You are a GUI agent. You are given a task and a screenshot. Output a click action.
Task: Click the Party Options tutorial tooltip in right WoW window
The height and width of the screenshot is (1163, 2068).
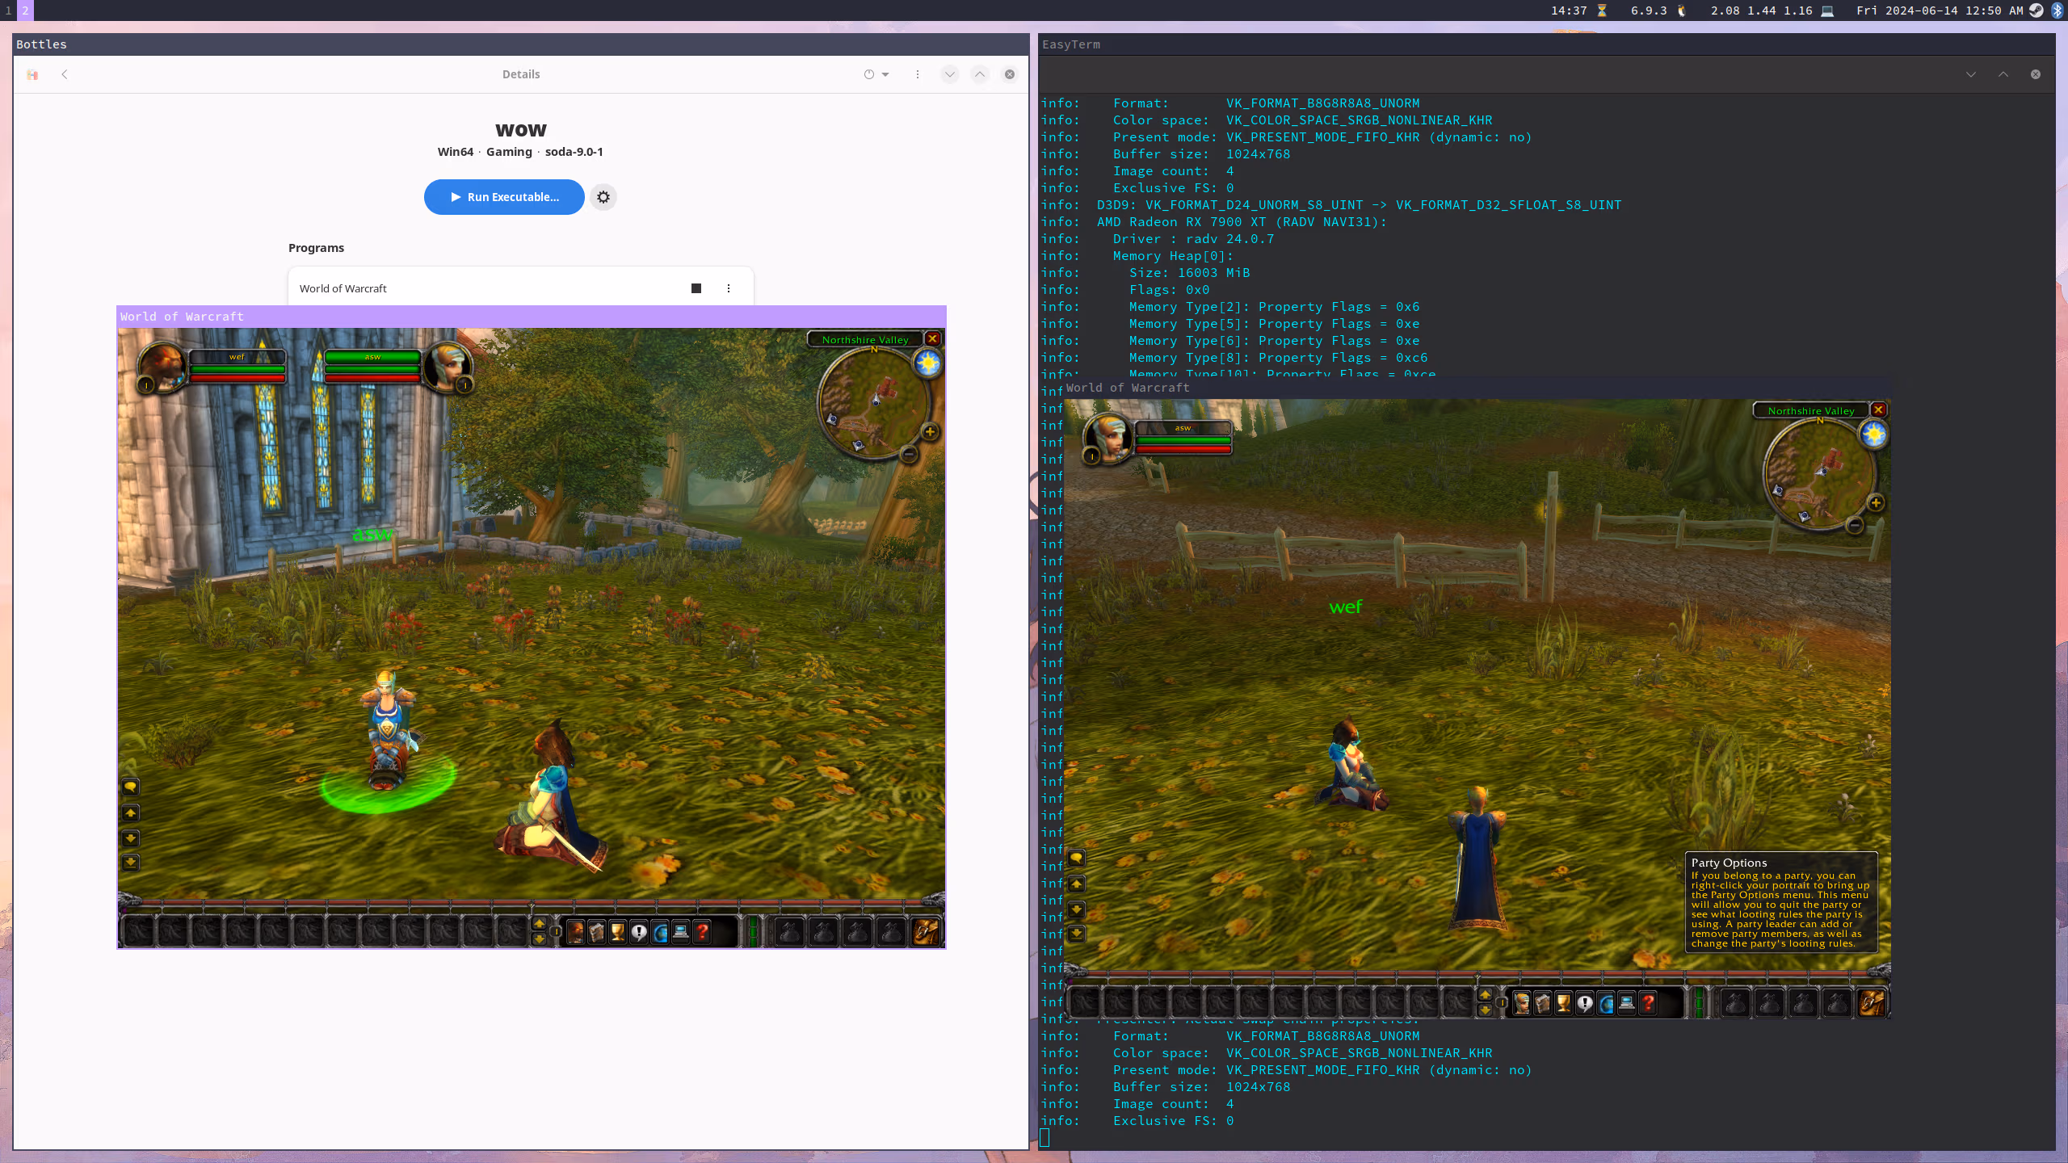point(1781,902)
